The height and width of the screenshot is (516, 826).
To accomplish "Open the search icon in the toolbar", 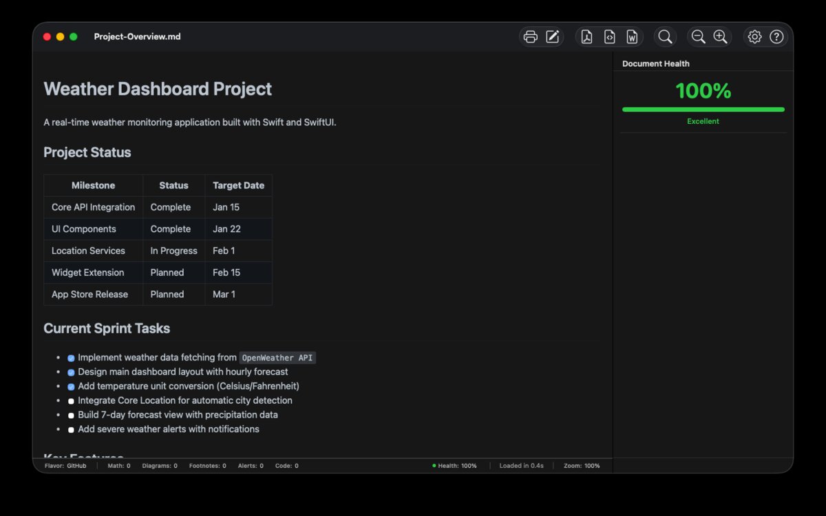I will tap(665, 36).
